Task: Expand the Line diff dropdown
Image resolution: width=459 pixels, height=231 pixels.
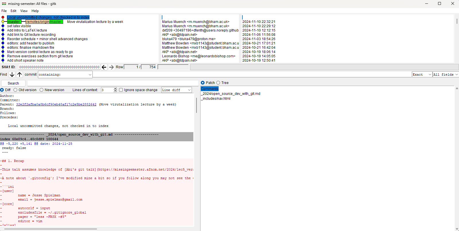Action: tap(176, 90)
